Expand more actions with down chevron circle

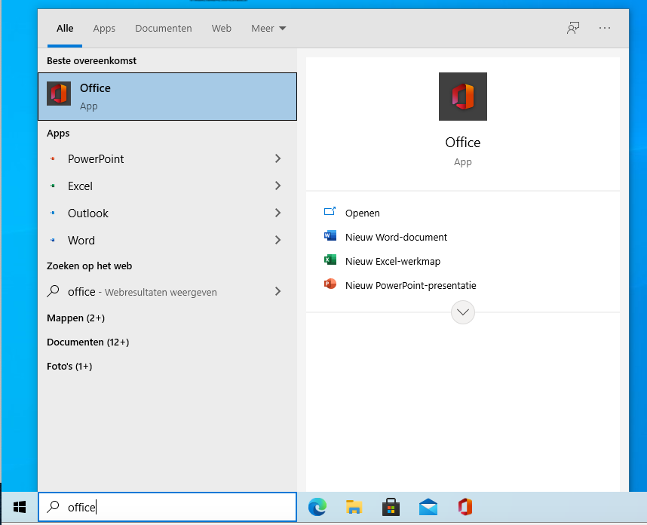462,312
